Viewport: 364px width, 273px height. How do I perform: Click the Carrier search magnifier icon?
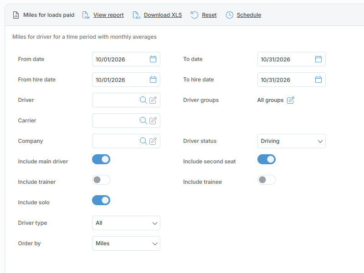tap(143, 121)
